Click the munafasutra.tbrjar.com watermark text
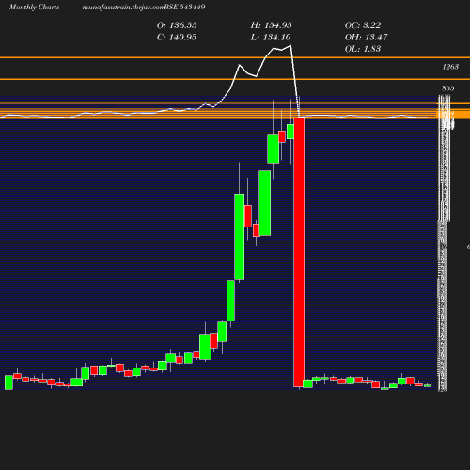Viewport: 470px width, 470px height. (123, 7)
